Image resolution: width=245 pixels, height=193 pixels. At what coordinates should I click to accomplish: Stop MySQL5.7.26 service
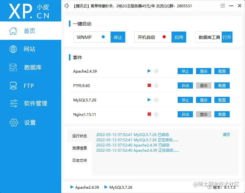[185, 100]
